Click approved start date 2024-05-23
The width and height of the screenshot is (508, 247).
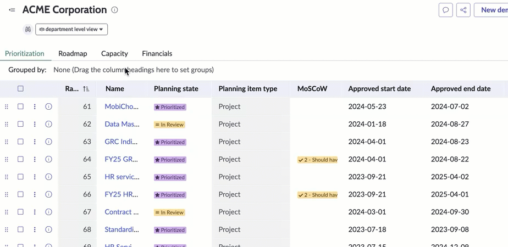click(x=367, y=106)
